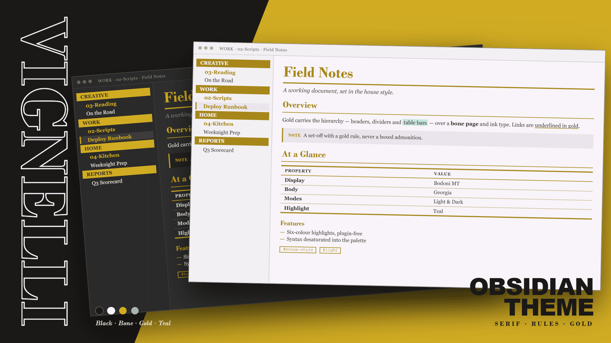Open the CREATIVE folder in light window sidebar

[x=233, y=63]
